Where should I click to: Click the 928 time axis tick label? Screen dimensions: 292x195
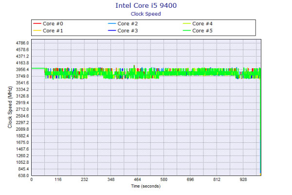click(x=243, y=179)
